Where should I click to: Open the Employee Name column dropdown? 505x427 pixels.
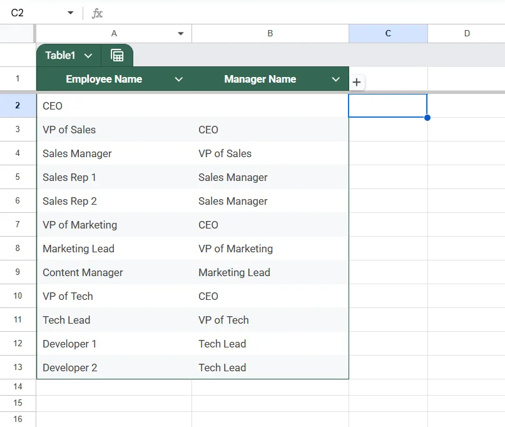(x=179, y=80)
